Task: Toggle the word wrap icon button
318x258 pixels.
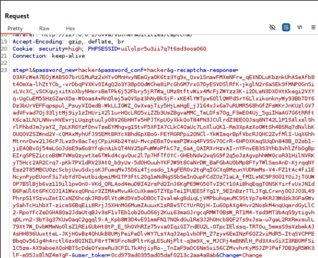Action: coord(286,27)
